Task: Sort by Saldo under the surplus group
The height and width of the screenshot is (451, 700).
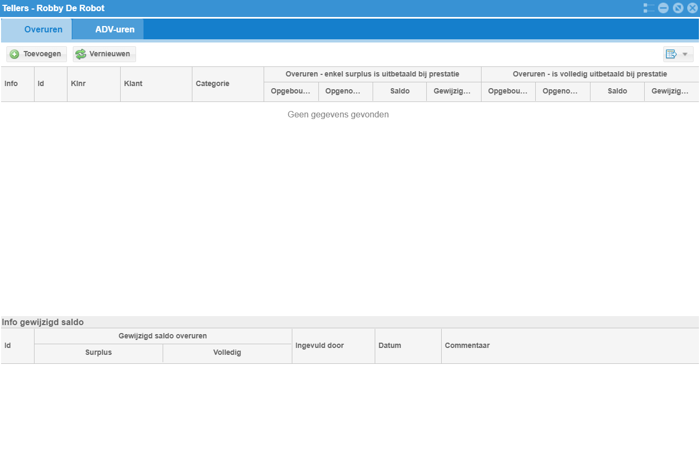Action: coord(400,91)
